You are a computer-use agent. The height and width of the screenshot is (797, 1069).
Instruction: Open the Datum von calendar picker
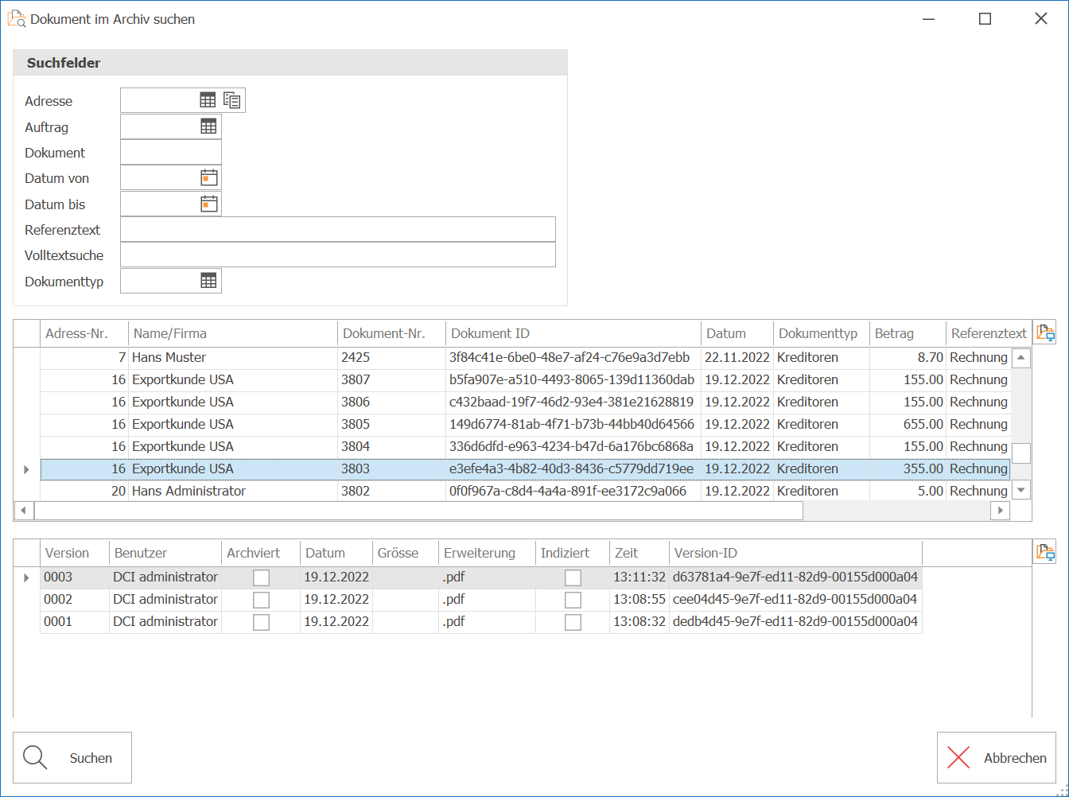point(208,177)
